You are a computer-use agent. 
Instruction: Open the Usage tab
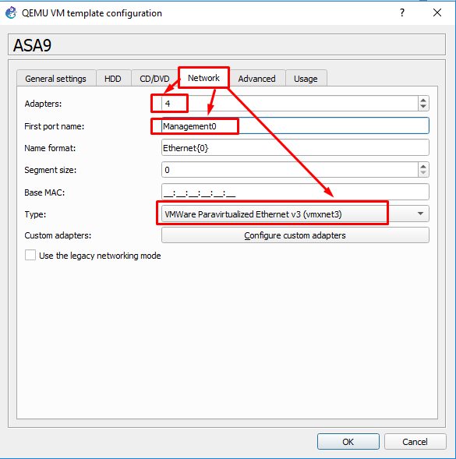click(306, 79)
